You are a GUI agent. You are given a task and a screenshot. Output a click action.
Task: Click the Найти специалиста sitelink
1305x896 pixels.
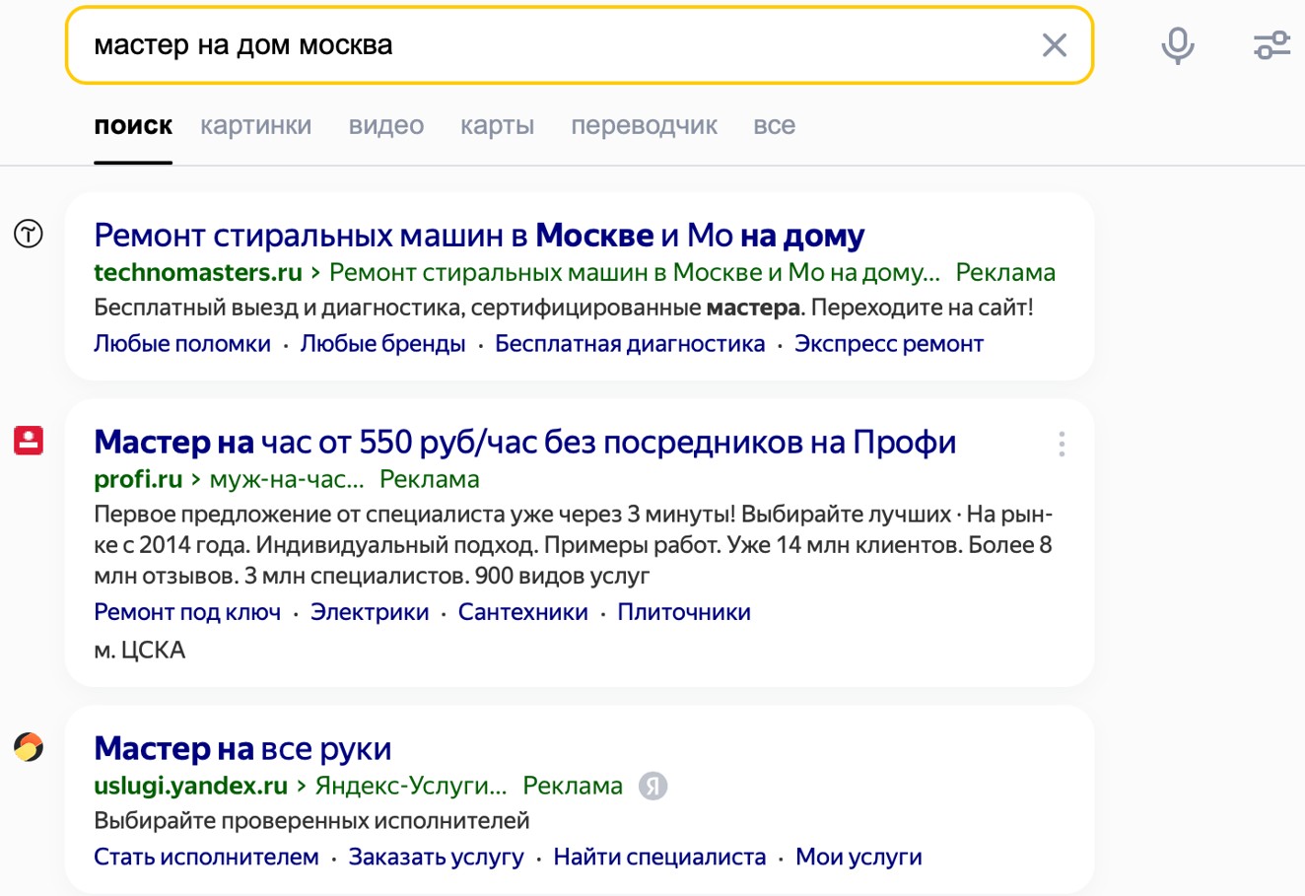point(659,857)
